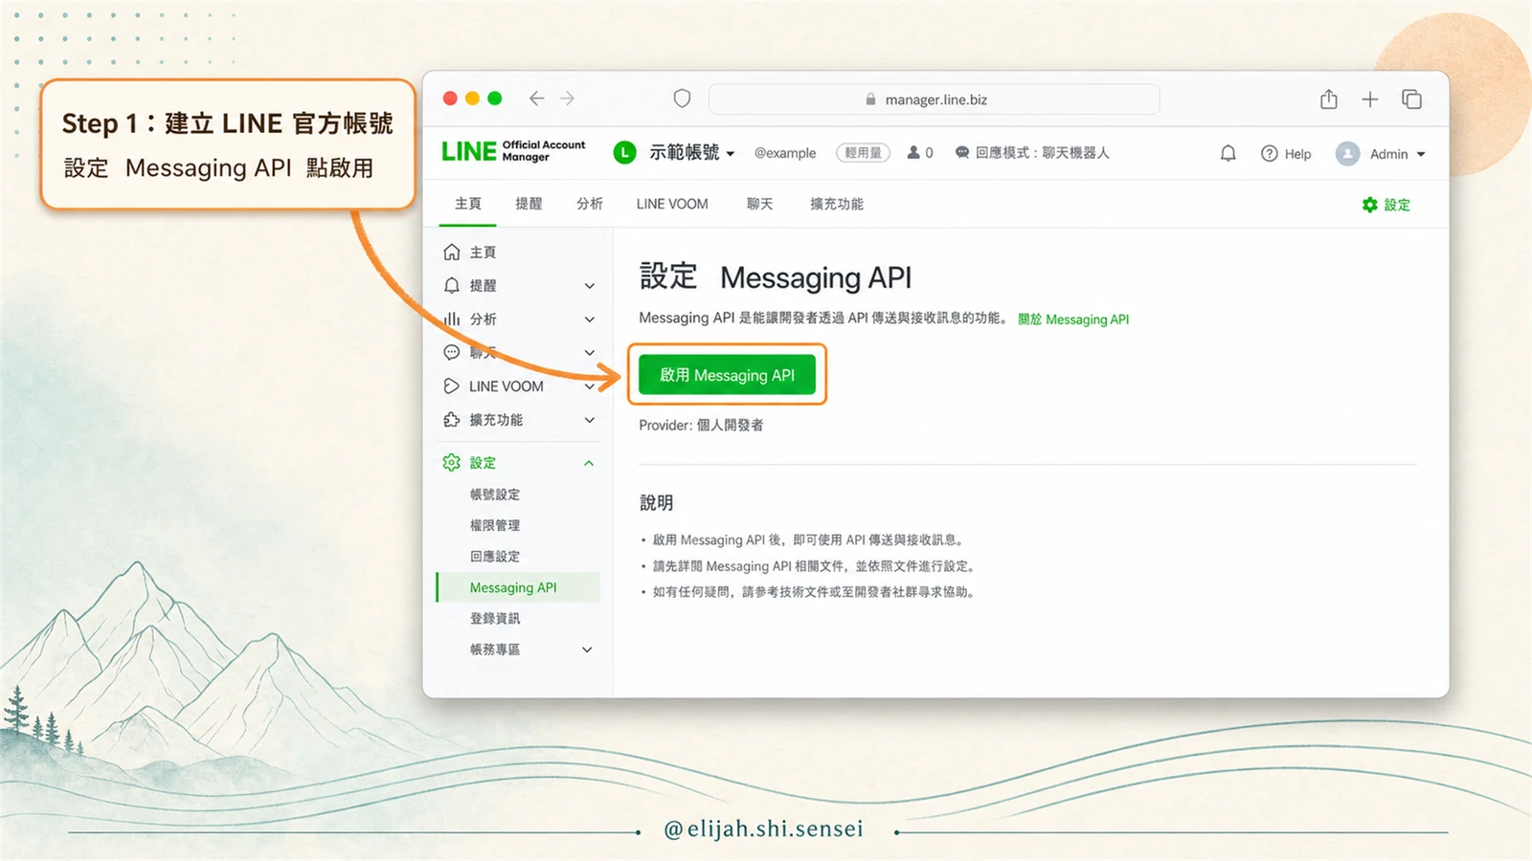Click the Admin profile avatar

[x=1347, y=153]
